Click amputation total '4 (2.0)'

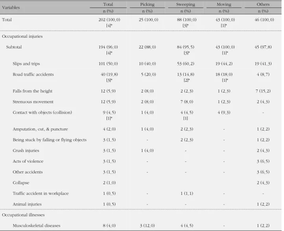[109, 129]
